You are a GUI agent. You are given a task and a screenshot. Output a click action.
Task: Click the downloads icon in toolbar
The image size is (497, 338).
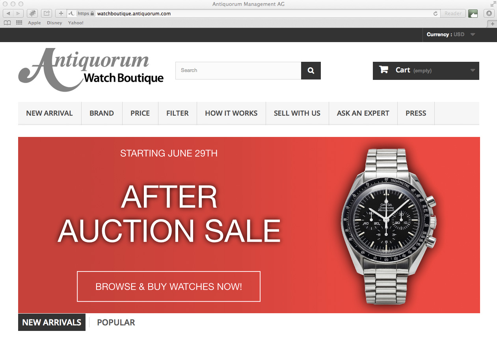[489, 13]
